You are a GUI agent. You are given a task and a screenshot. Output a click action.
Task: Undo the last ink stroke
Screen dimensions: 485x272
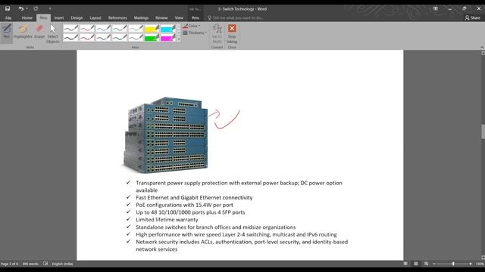pos(20,8)
